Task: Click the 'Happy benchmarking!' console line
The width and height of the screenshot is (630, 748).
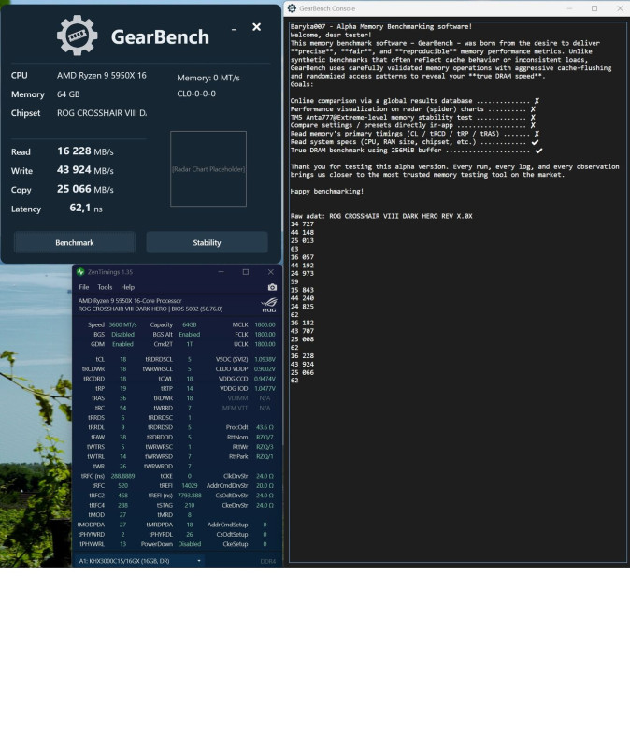Action: point(327,192)
